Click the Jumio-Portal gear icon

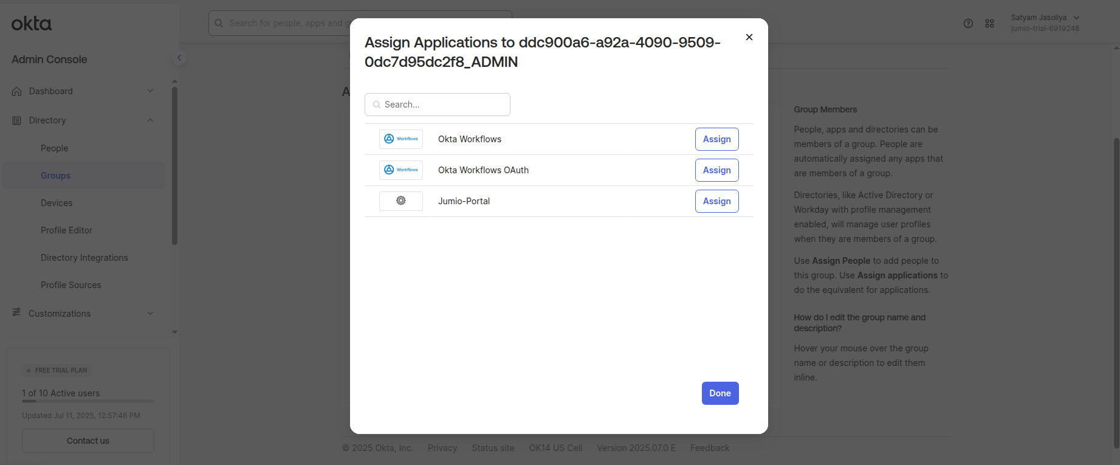coord(400,201)
